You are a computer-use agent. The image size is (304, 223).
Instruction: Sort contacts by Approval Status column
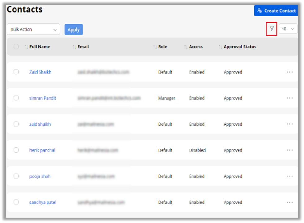point(220,47)
